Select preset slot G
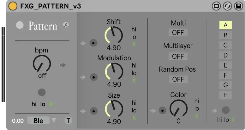Screen dimensions: 245x130 (226, 85)
